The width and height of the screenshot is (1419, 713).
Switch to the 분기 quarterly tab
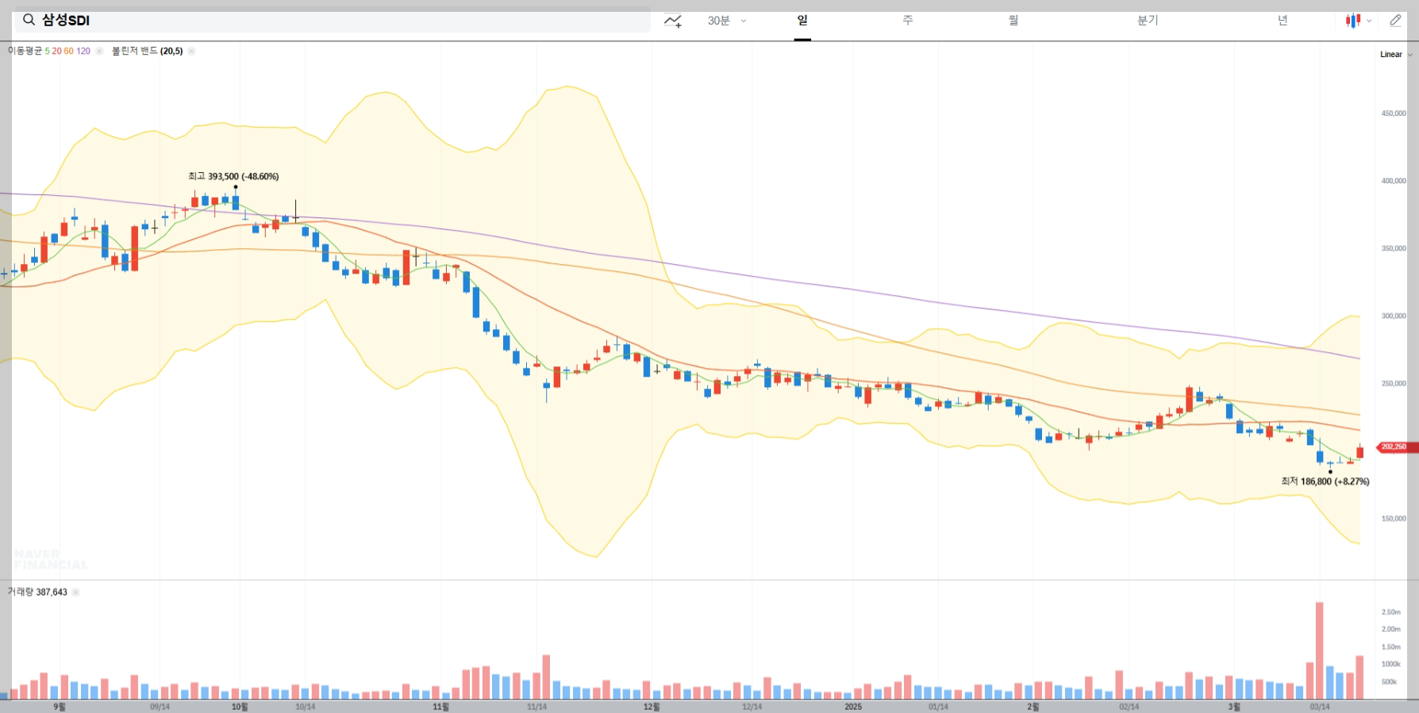click(x=1148, y=21)
